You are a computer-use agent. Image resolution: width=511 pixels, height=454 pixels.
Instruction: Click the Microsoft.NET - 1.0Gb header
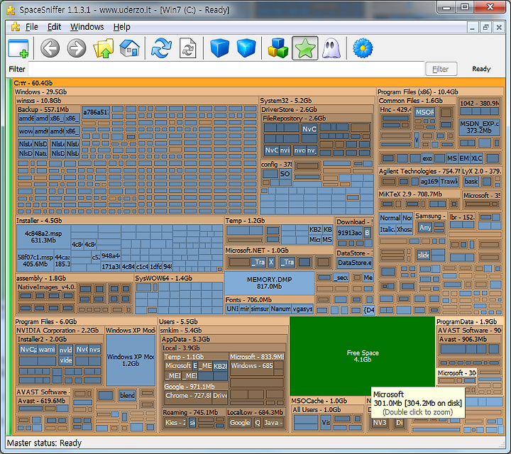[279, 250]
